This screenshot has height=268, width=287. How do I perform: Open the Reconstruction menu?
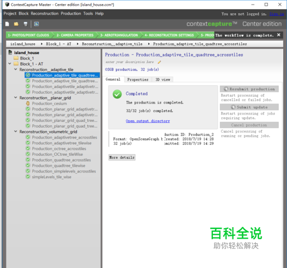coord(45,14)
